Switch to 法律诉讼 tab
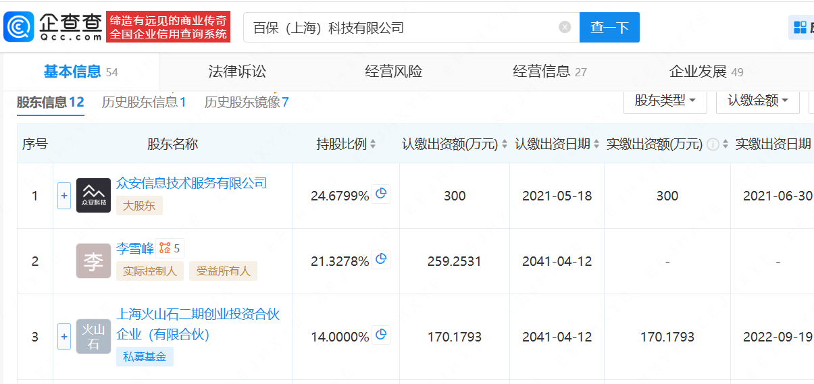 tap(237, 72)
